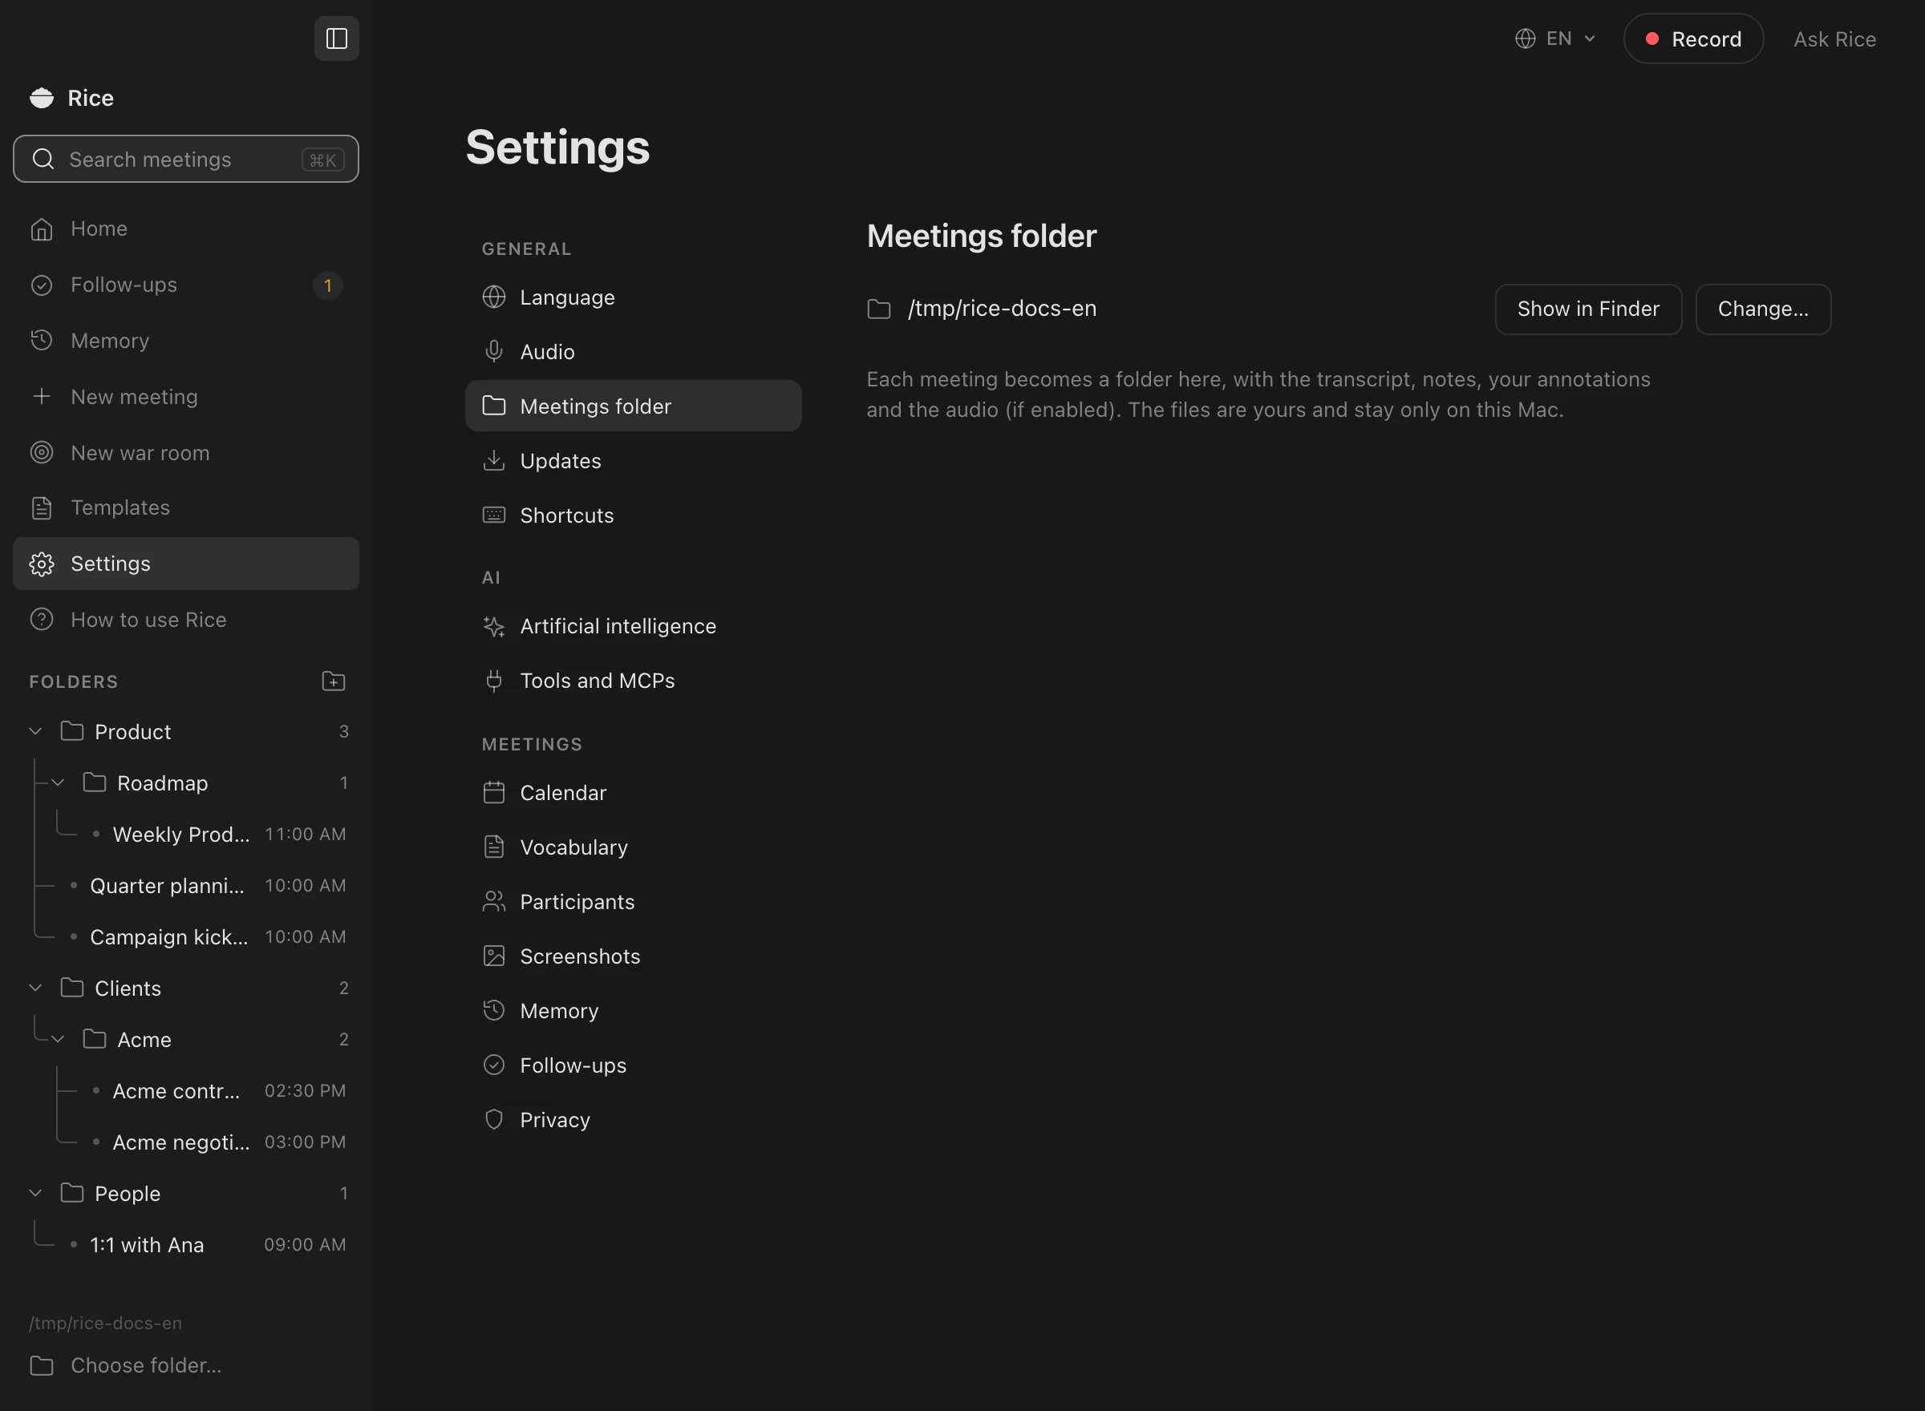Click the globe icon next to Language
The height and width of the screenshot is (1411, 1925).
494,297
